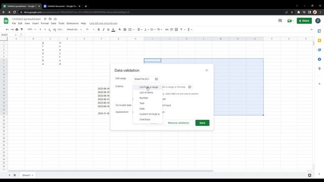Click the undo icon in the toolbar
This screenshot has height=182, width=324.
pyautogui.click(x=7, y=29)
